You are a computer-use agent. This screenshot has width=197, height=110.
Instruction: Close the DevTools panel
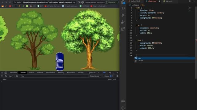(x=118, y=73)
